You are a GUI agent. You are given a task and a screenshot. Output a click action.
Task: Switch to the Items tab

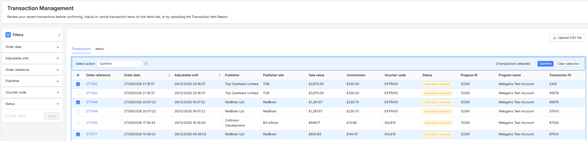[100, 49]
